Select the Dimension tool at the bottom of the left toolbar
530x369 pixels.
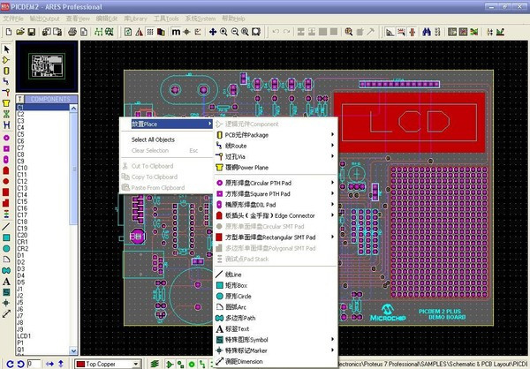[x=6, y=313]
